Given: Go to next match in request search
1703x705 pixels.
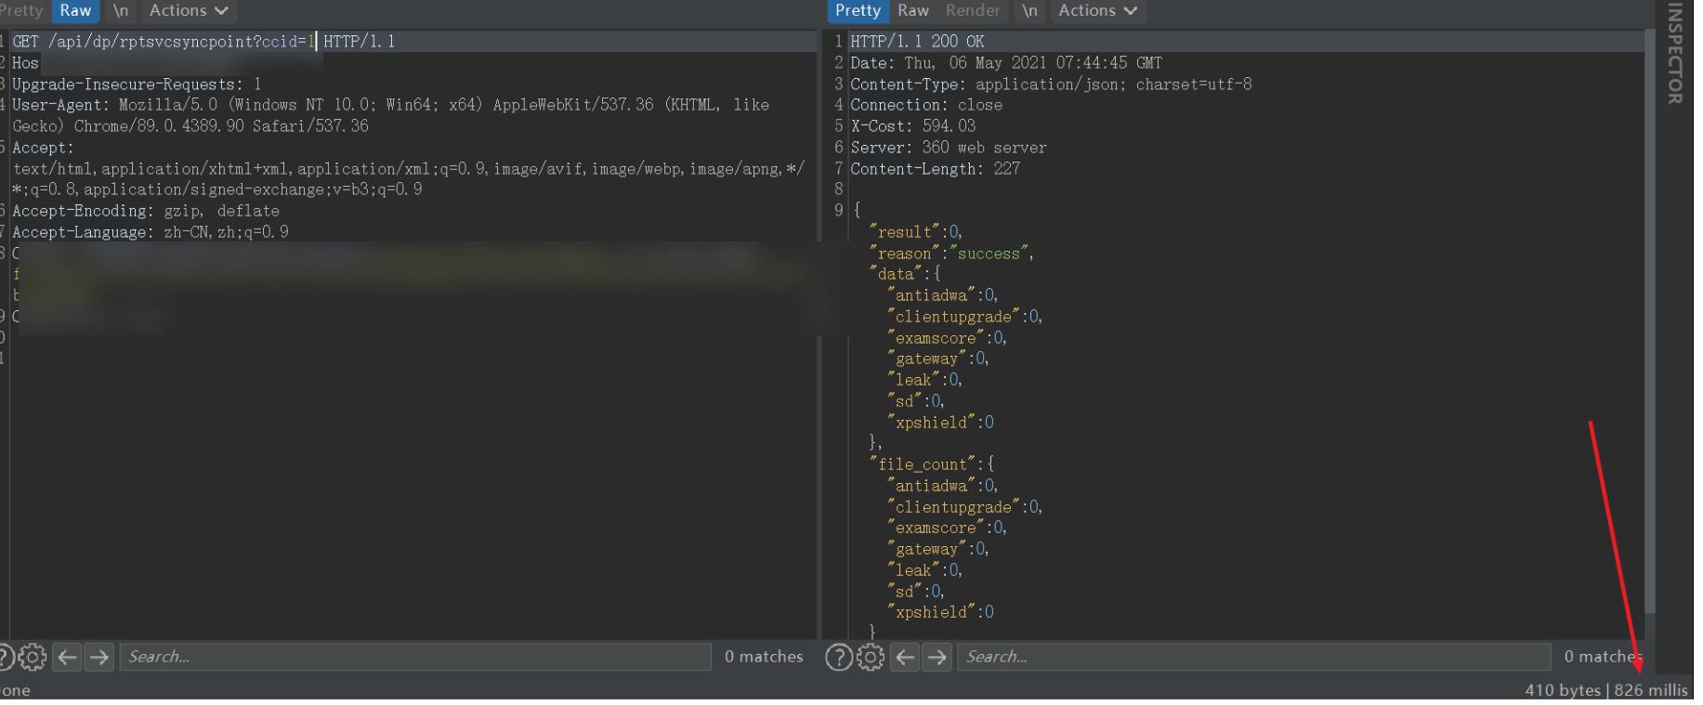Looking at the screenshot, I should 99,658.
